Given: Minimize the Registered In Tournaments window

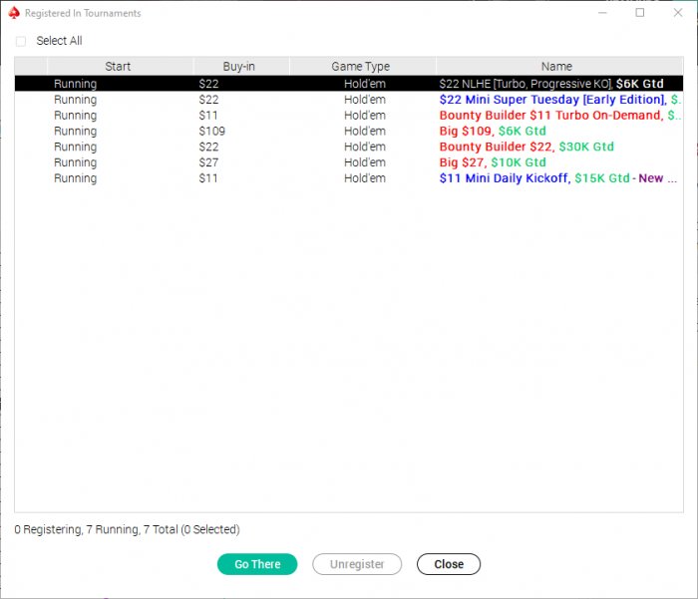Looking at the screenshot, I should coord(602,13).
